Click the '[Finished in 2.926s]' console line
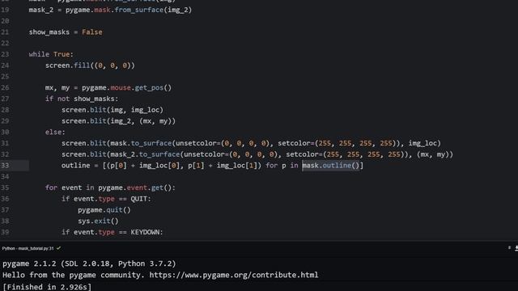The height and width of the screenshot is (291, 518). 47,287
